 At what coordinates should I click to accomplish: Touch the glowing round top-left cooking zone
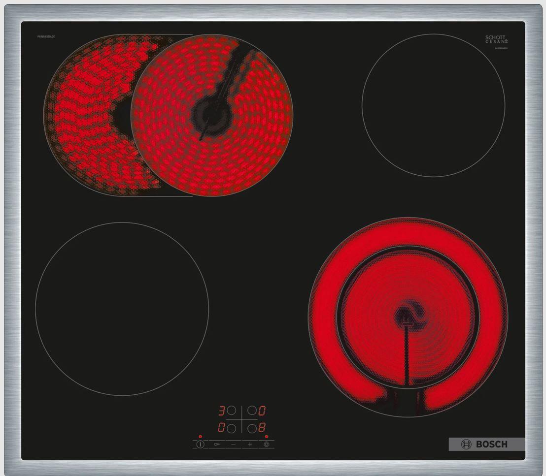(x=212, y=115)
